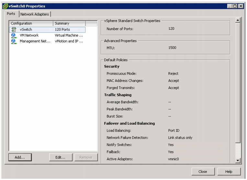Select the Management Net... row

47,41
